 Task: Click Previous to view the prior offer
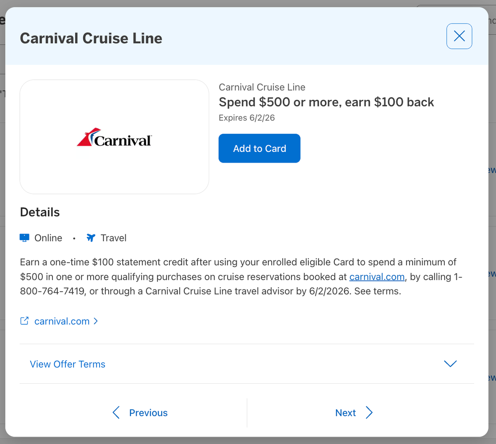click(148, 412)
